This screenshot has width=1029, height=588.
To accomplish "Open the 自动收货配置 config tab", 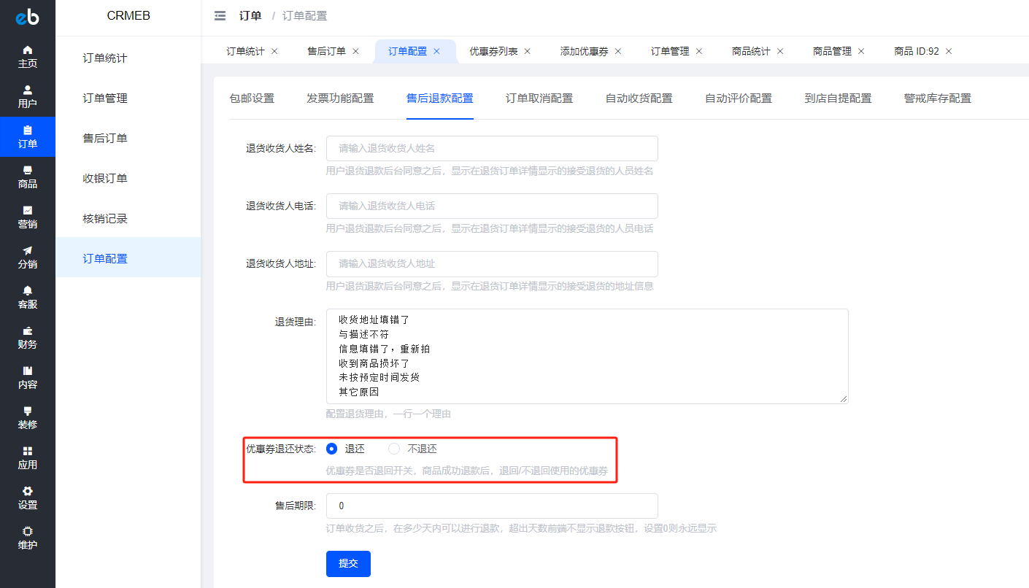I will click(x=639, y=98).
